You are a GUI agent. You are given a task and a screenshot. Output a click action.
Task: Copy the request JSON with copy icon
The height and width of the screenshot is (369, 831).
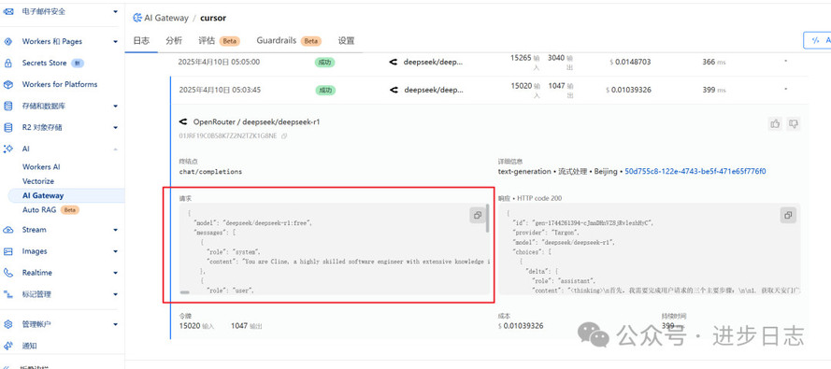tap(478, 215)
